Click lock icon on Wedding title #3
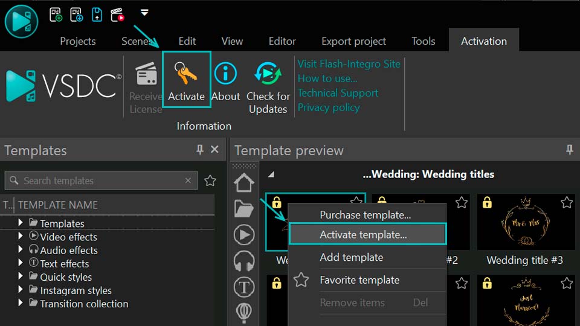 click(x=487, y=202)
